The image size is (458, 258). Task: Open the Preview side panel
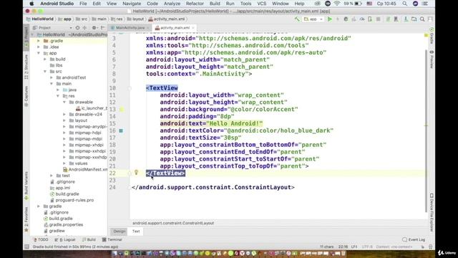point(432,59)
